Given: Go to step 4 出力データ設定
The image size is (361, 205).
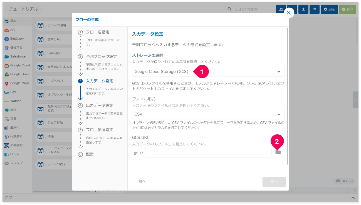Looking at the screenshot, I should [100, 105].
